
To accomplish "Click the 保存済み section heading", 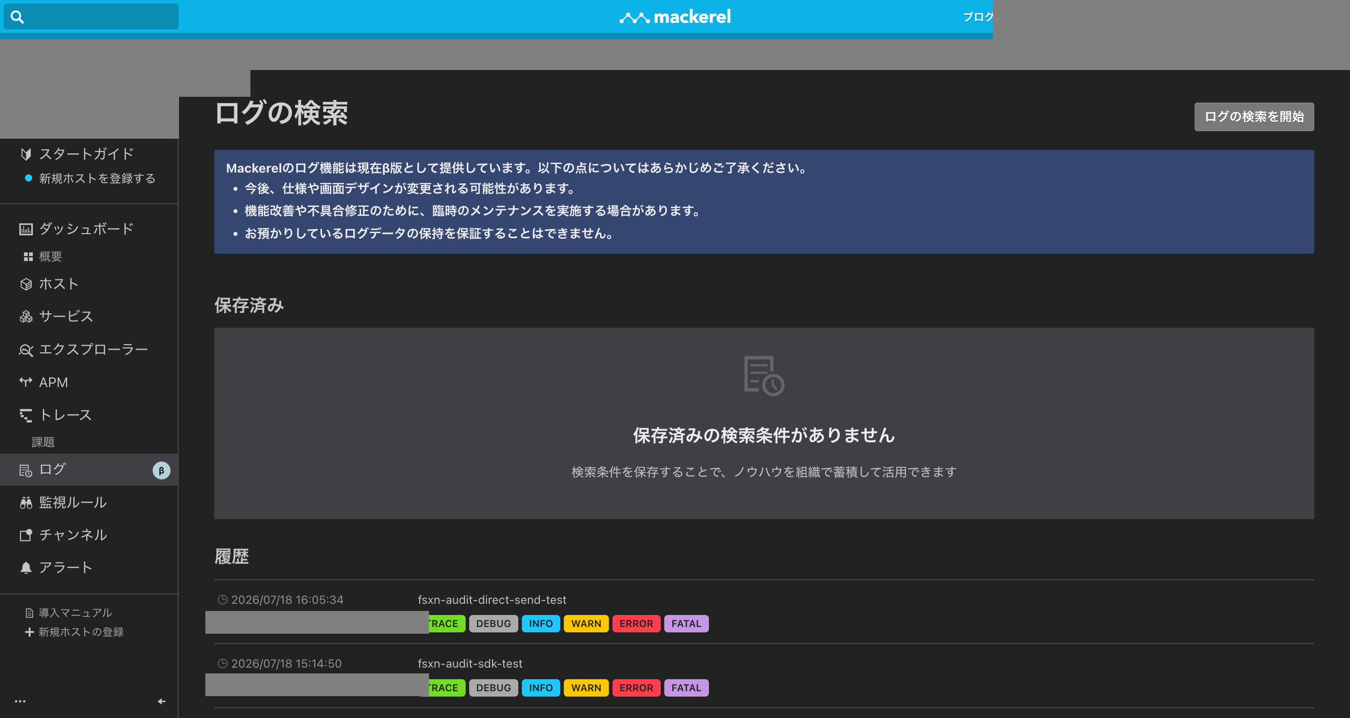I will [x=249, y=305].
